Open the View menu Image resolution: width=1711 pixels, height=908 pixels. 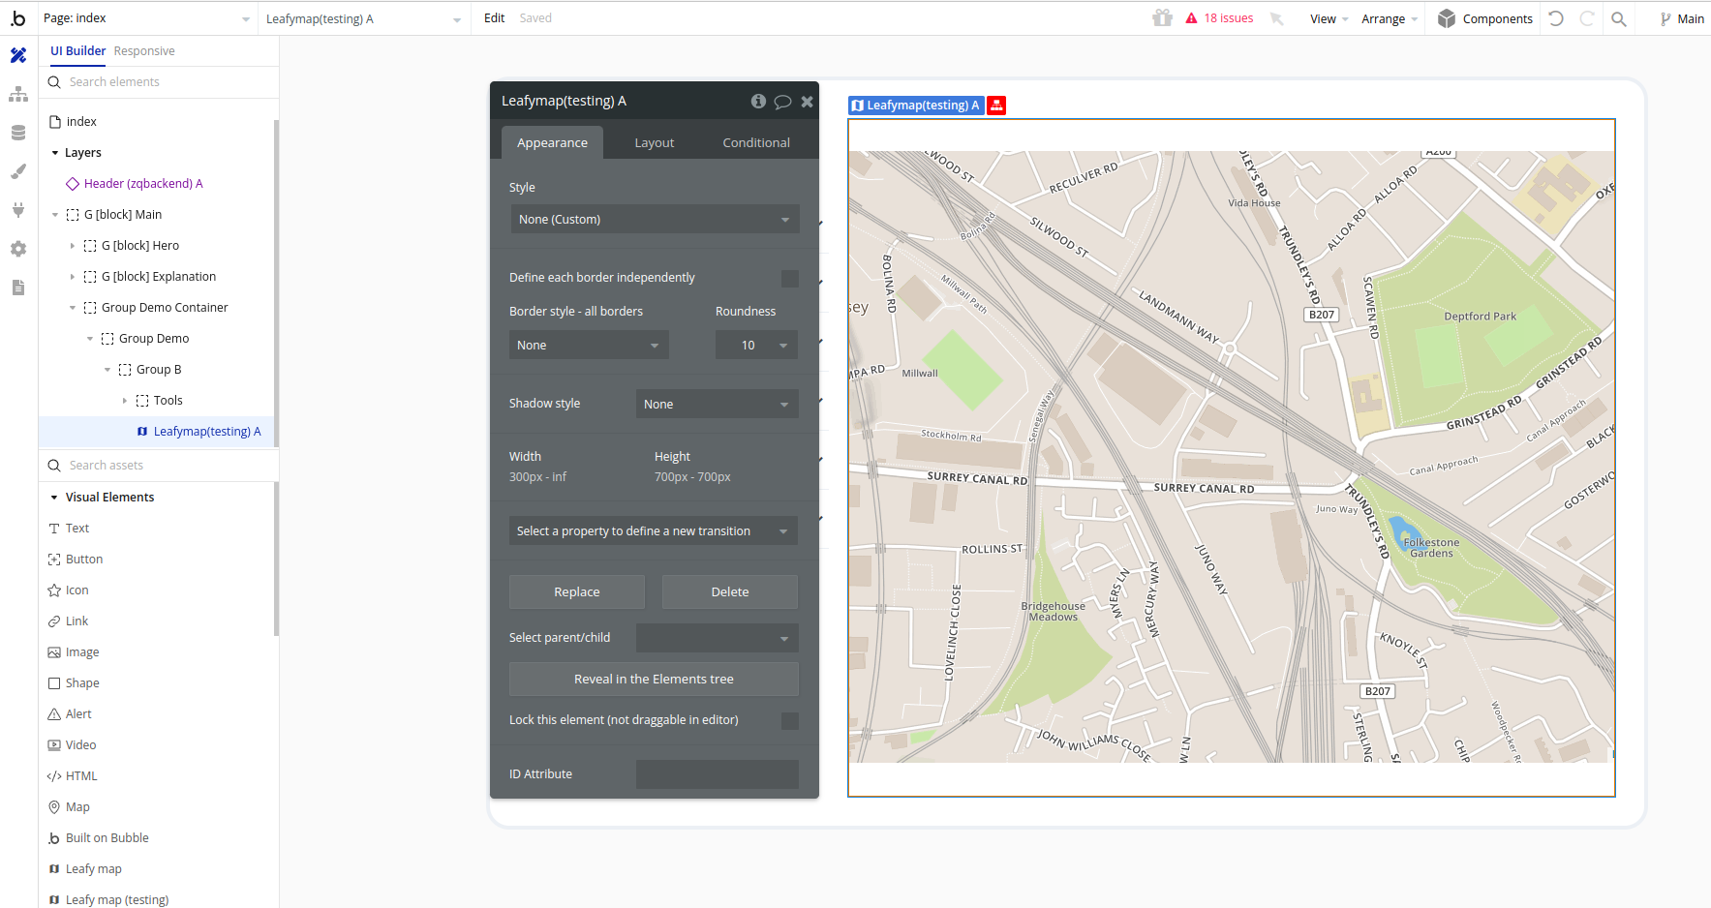(x=1329, y=19)
